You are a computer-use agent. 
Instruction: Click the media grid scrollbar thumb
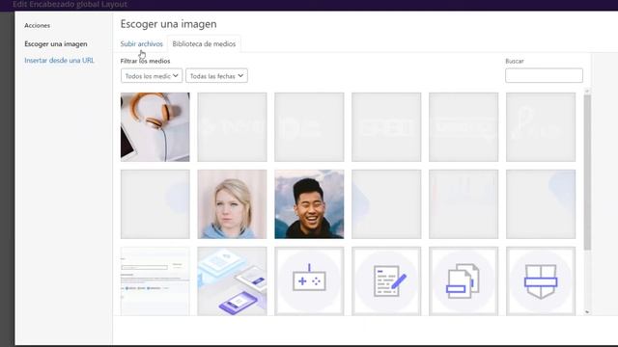(587, 173)
